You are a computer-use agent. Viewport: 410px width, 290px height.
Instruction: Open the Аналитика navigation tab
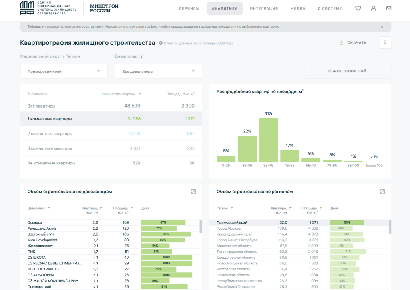coord(225,8)
